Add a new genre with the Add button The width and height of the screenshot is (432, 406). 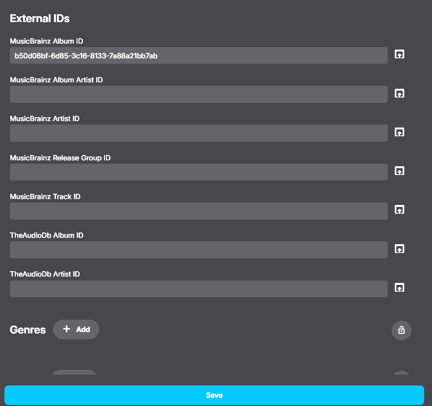point(76,329)
